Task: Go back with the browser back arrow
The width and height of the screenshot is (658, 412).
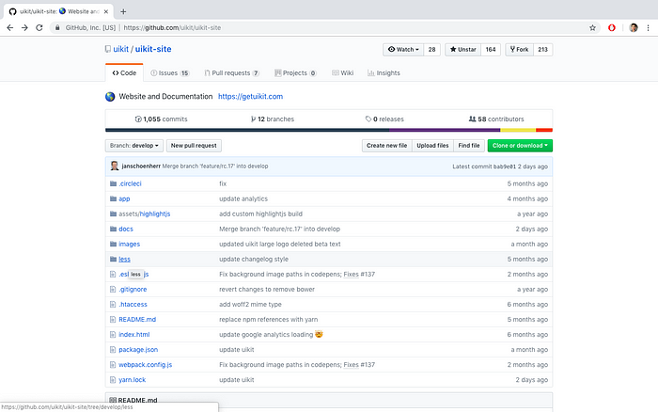Action: (x=10, y=27)
